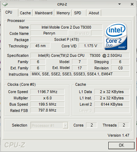Viewport: 137px width, 152px height.
Task: Click the Level 2 value 6144 KBytes
Action: 112,104
